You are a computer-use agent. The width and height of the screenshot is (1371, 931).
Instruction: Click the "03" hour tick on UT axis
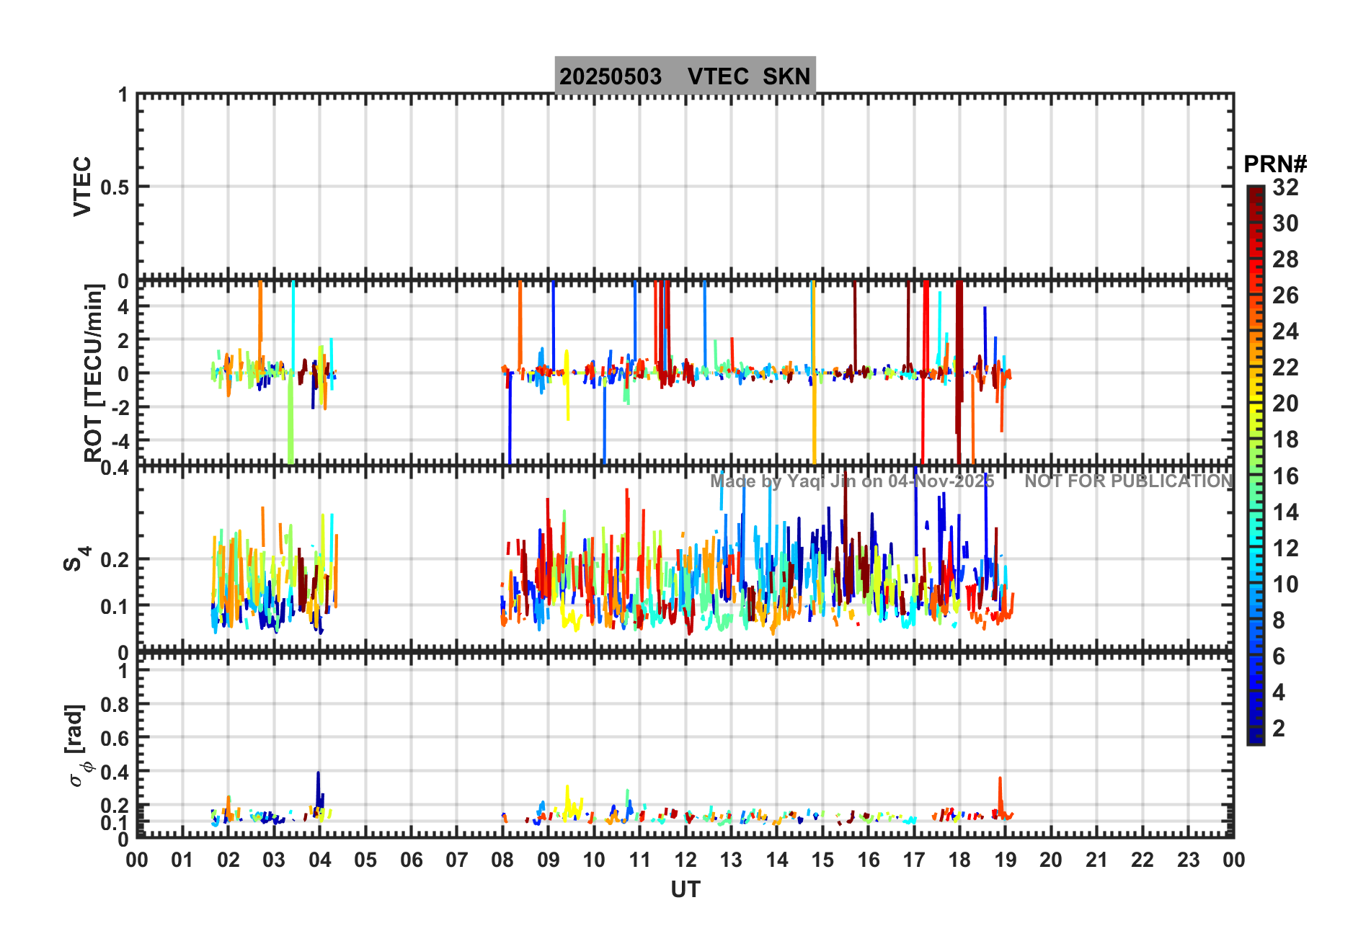pyautogui.click(x=274, y=860)
